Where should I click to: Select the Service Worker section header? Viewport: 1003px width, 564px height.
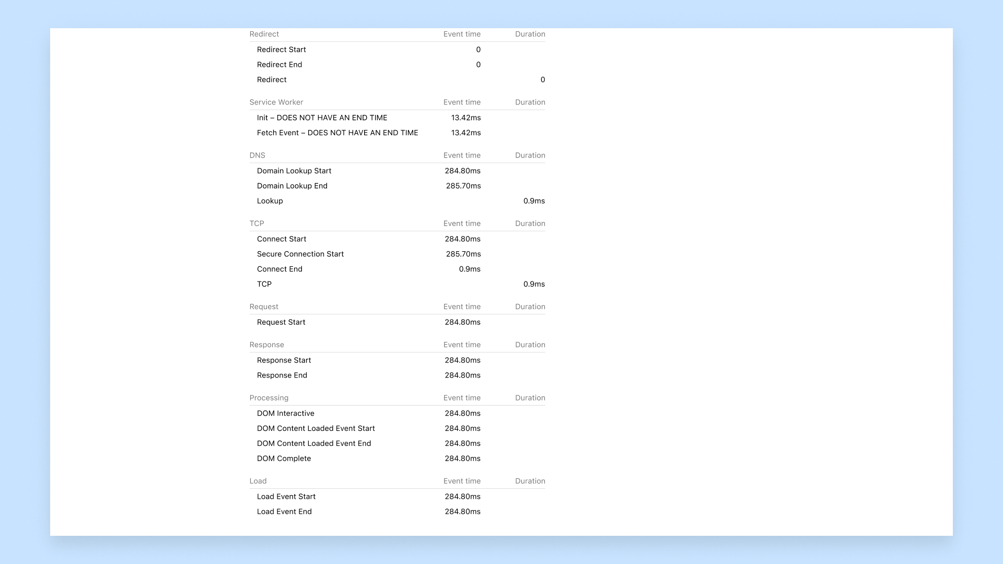(x=276, y=102)
